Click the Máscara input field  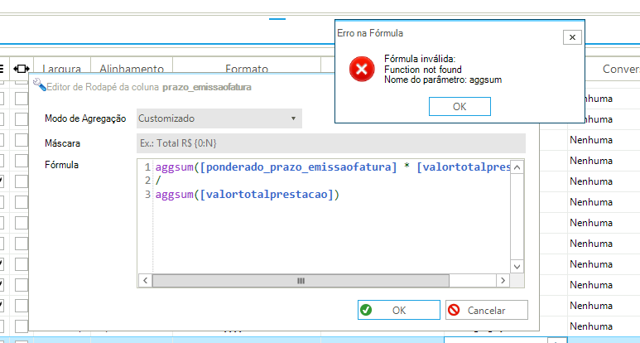tap(330, 143)
